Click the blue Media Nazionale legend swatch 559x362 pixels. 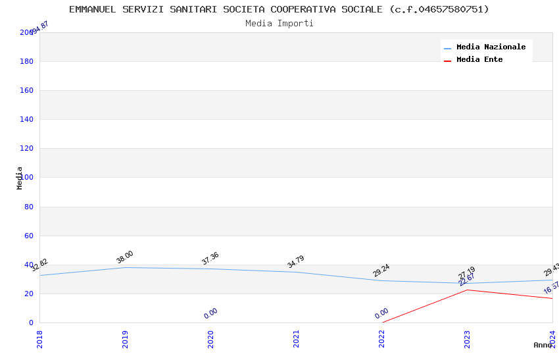coord(447,48)
